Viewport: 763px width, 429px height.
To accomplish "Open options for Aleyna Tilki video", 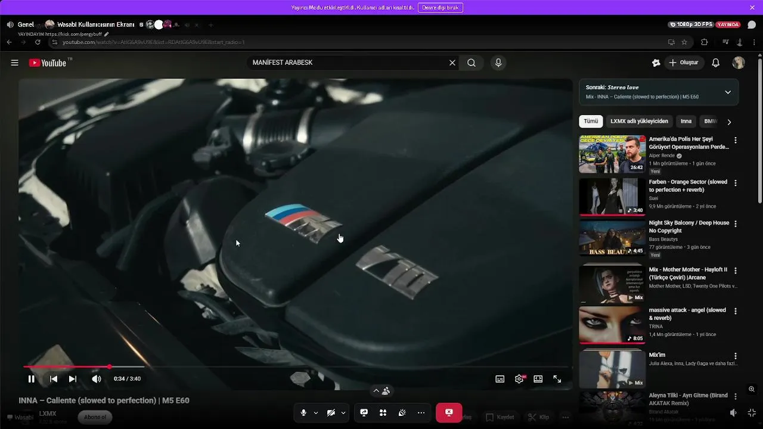I will (736, 396).
